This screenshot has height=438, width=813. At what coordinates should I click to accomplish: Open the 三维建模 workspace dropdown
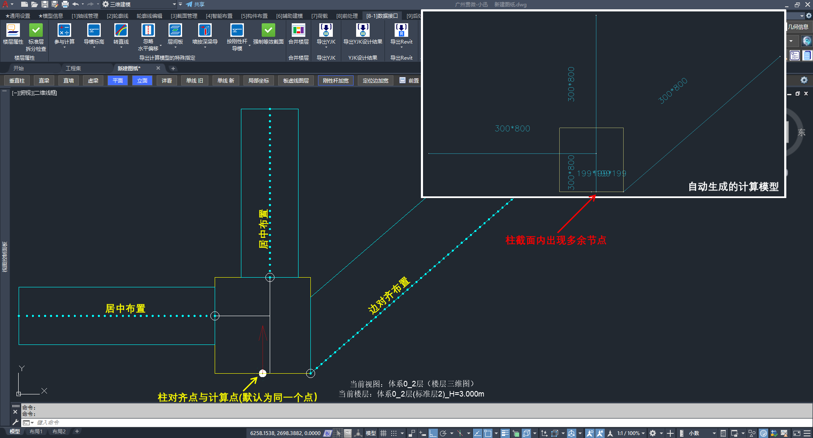point(174,4)
